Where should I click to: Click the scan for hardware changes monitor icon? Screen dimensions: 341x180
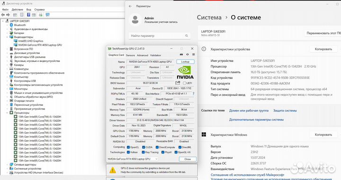pos(48,15)
